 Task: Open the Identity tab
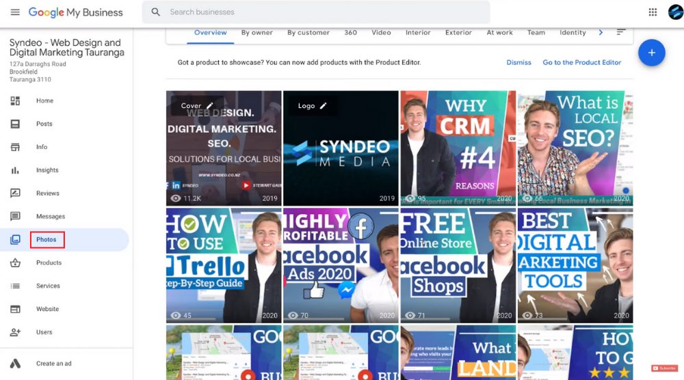pos(573,32)
